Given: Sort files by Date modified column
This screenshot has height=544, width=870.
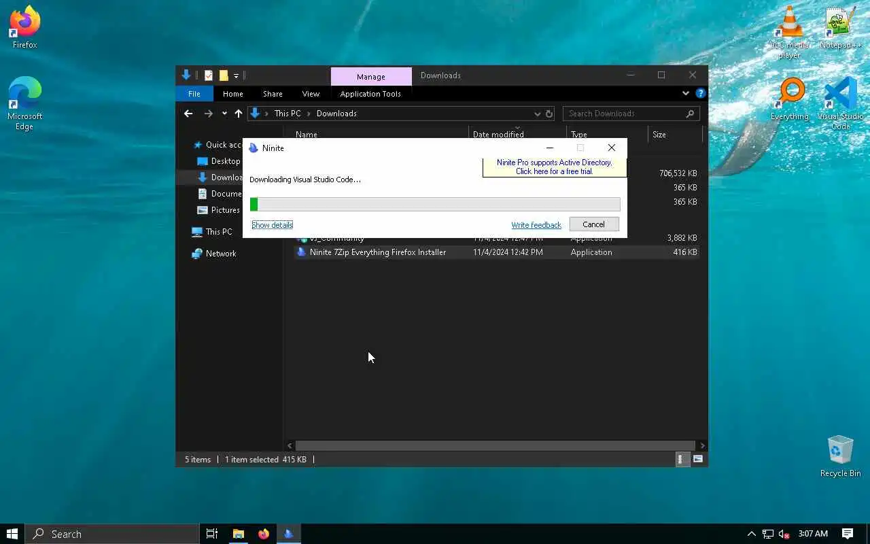Looking at the screenshot, I should [x=498, y=135].
